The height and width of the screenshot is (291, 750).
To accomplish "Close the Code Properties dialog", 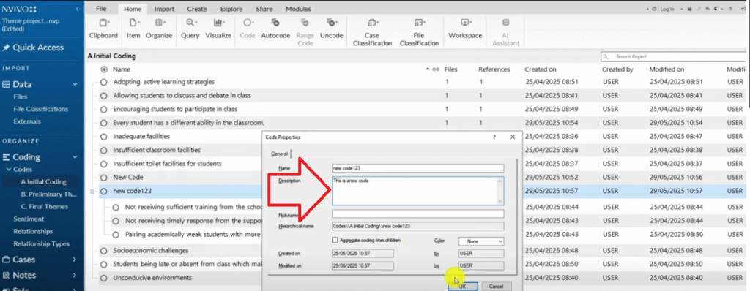I will pyautogui.click(x=513, y=137).
